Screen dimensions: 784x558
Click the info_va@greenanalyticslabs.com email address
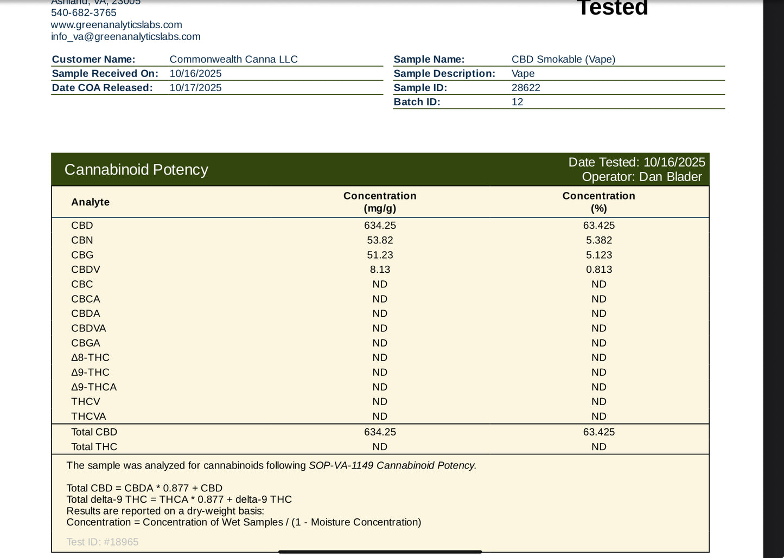coord(125,37)
